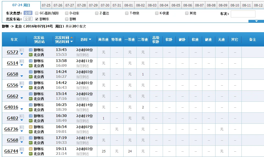Uncheck the 邯郸东 departure station checkbox
Viewport: 264px width, 157px height.
(x=37, y=19)
